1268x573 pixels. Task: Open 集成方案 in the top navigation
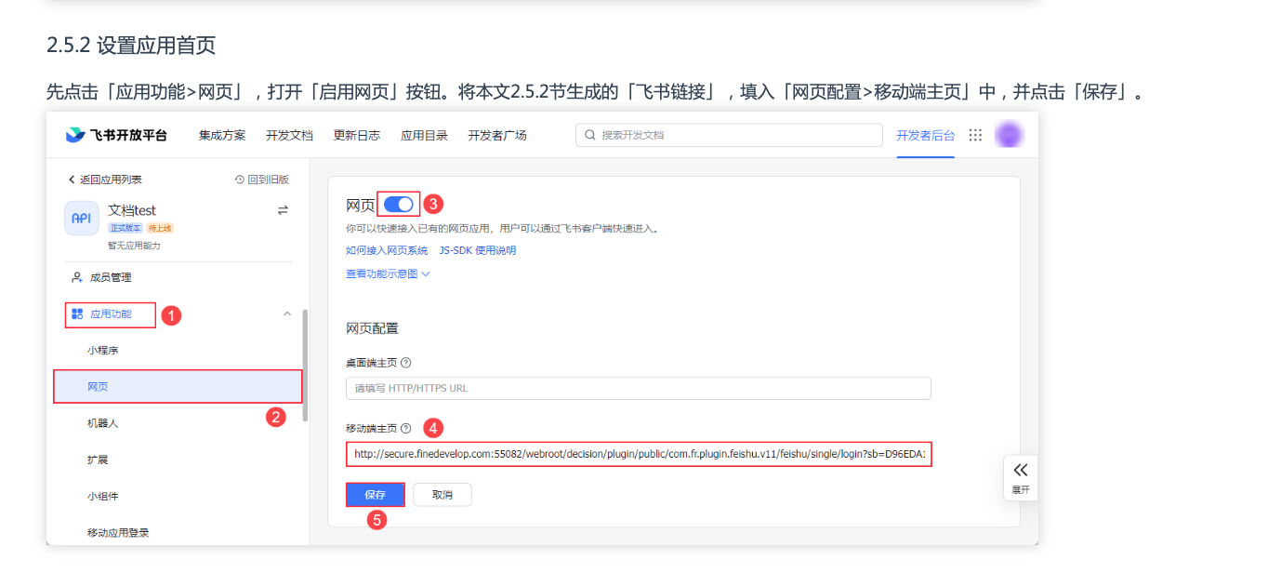[x=222, y=135]
